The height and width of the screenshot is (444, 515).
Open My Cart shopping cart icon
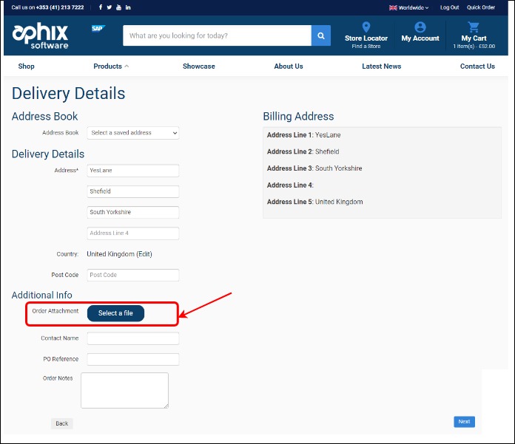(474, 27)
